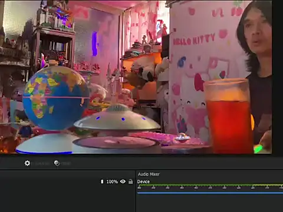This screenshot has width=283, height=212.
Task: Click the Audio Mixer panel title
Action: tap(149, 174)
